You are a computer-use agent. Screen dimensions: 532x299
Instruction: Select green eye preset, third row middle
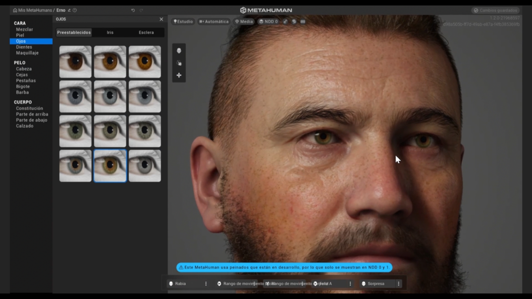(110, 131)
